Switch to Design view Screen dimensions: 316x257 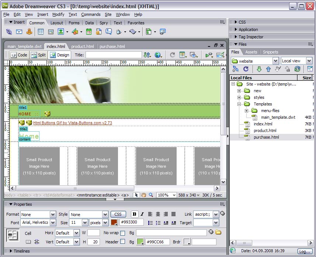(60, 55)
